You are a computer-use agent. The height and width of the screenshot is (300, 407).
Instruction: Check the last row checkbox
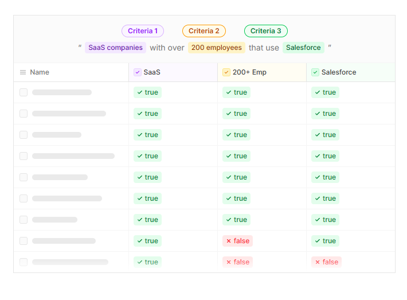24,262
